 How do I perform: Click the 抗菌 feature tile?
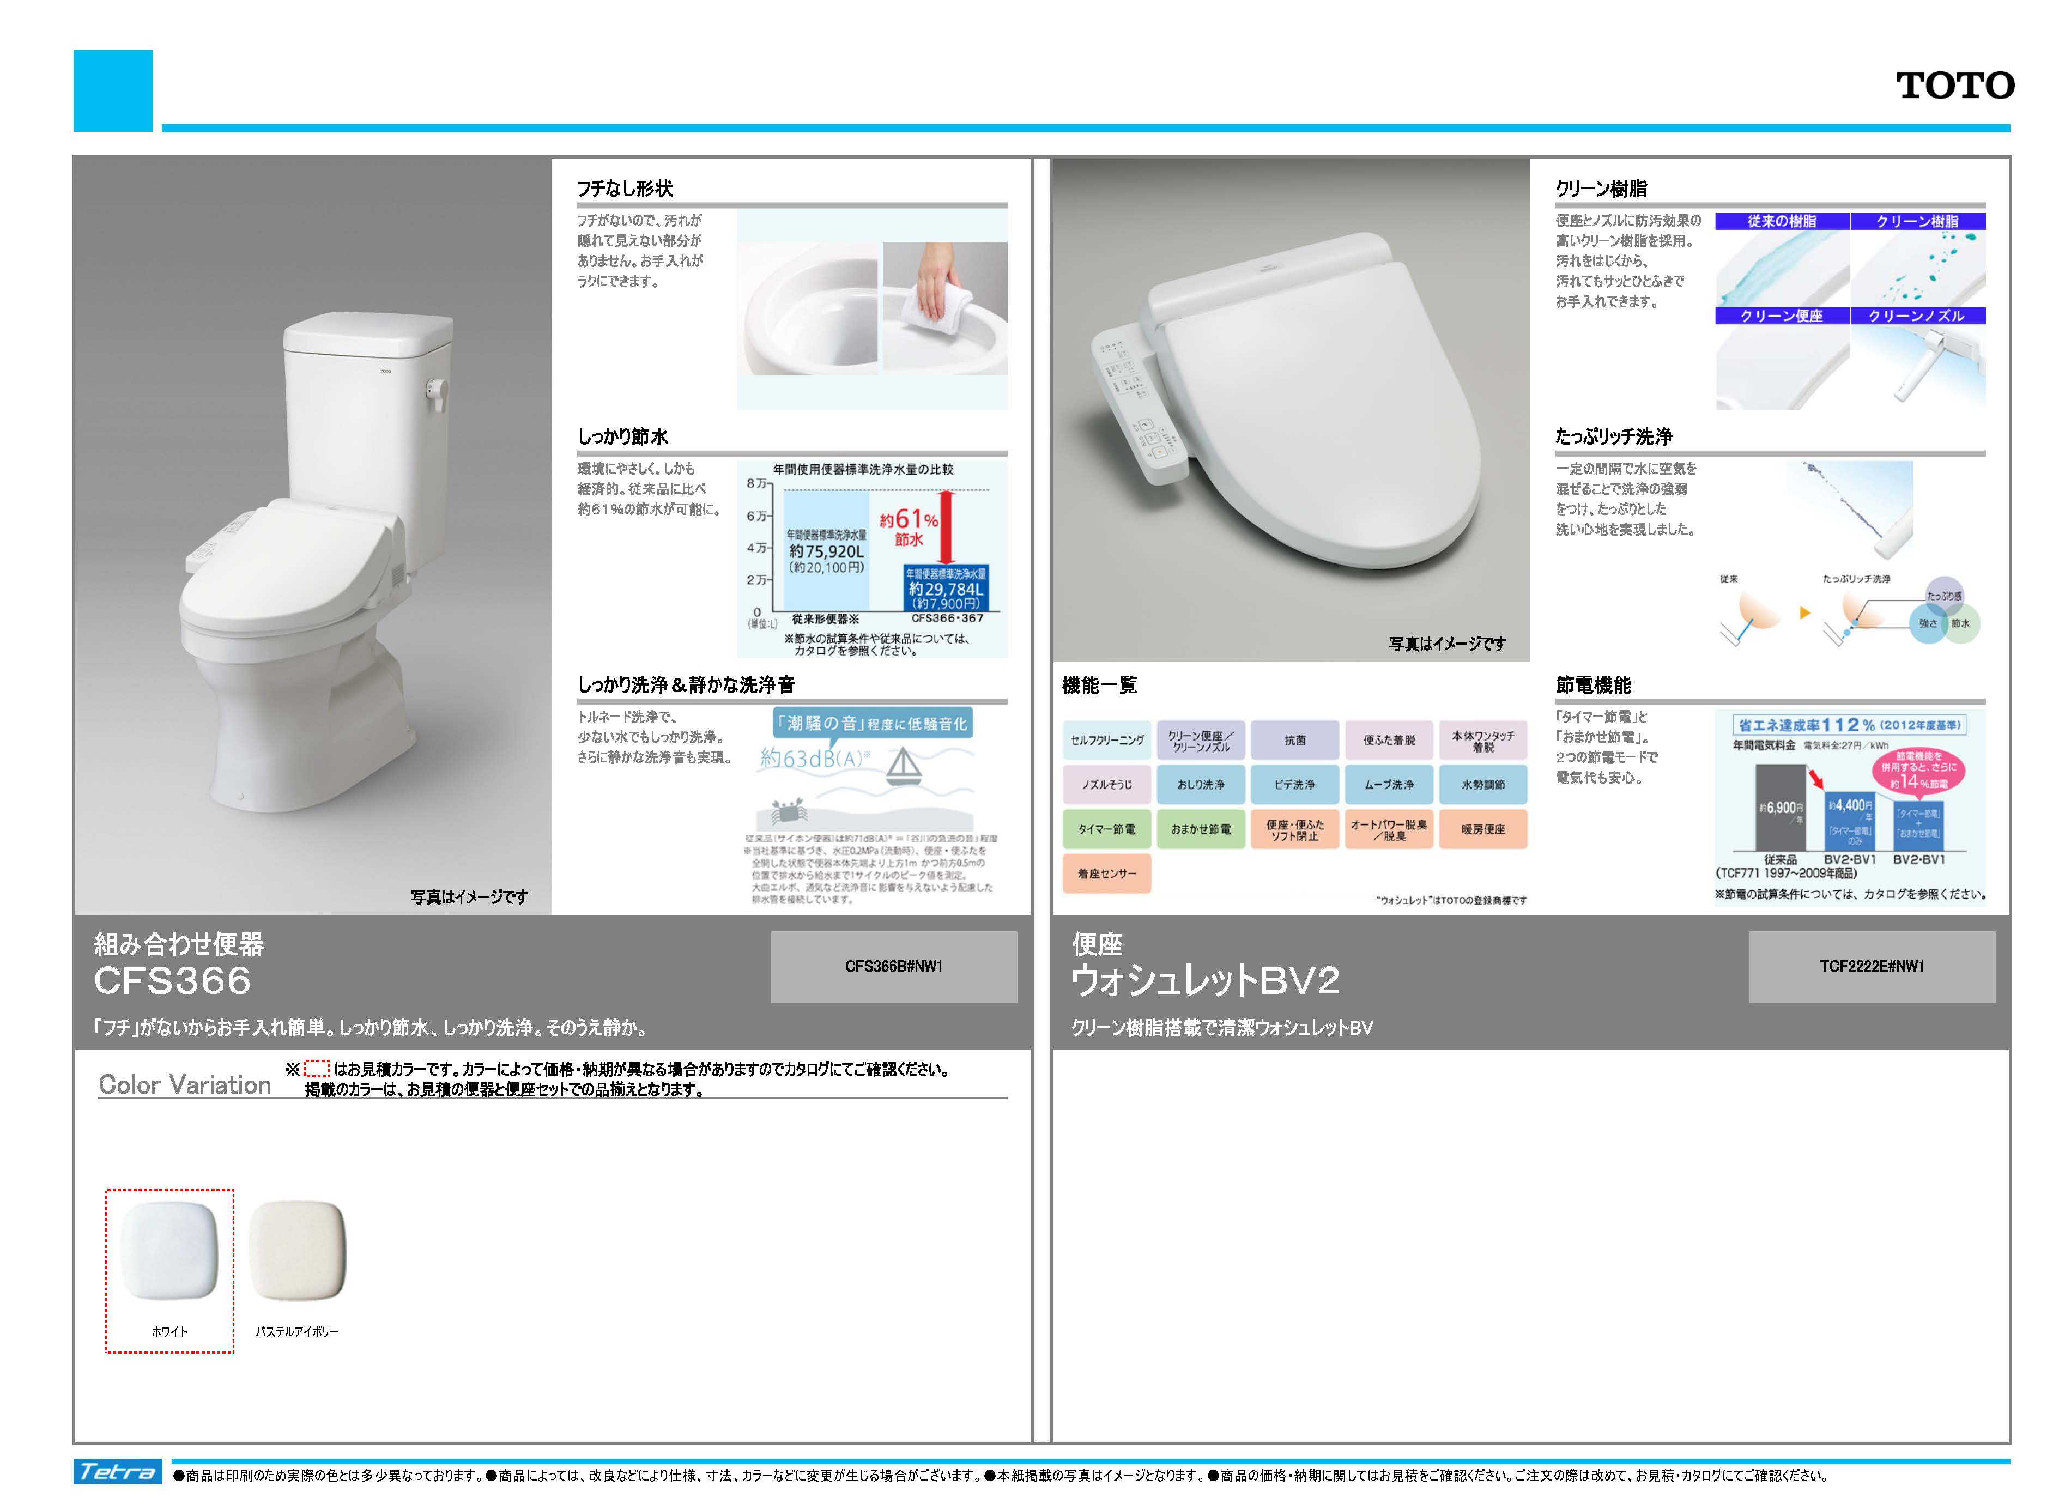click(1295, 740)
